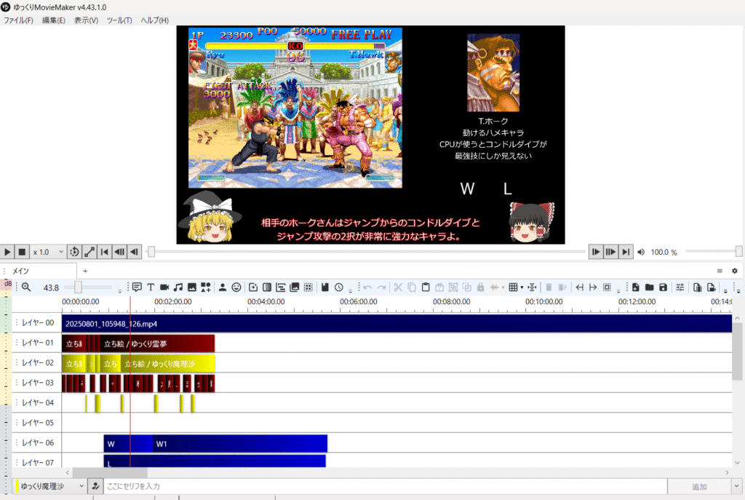Click the left arrow from bar icon
Viewport: 745px width, 500px height.
(579, 287)
